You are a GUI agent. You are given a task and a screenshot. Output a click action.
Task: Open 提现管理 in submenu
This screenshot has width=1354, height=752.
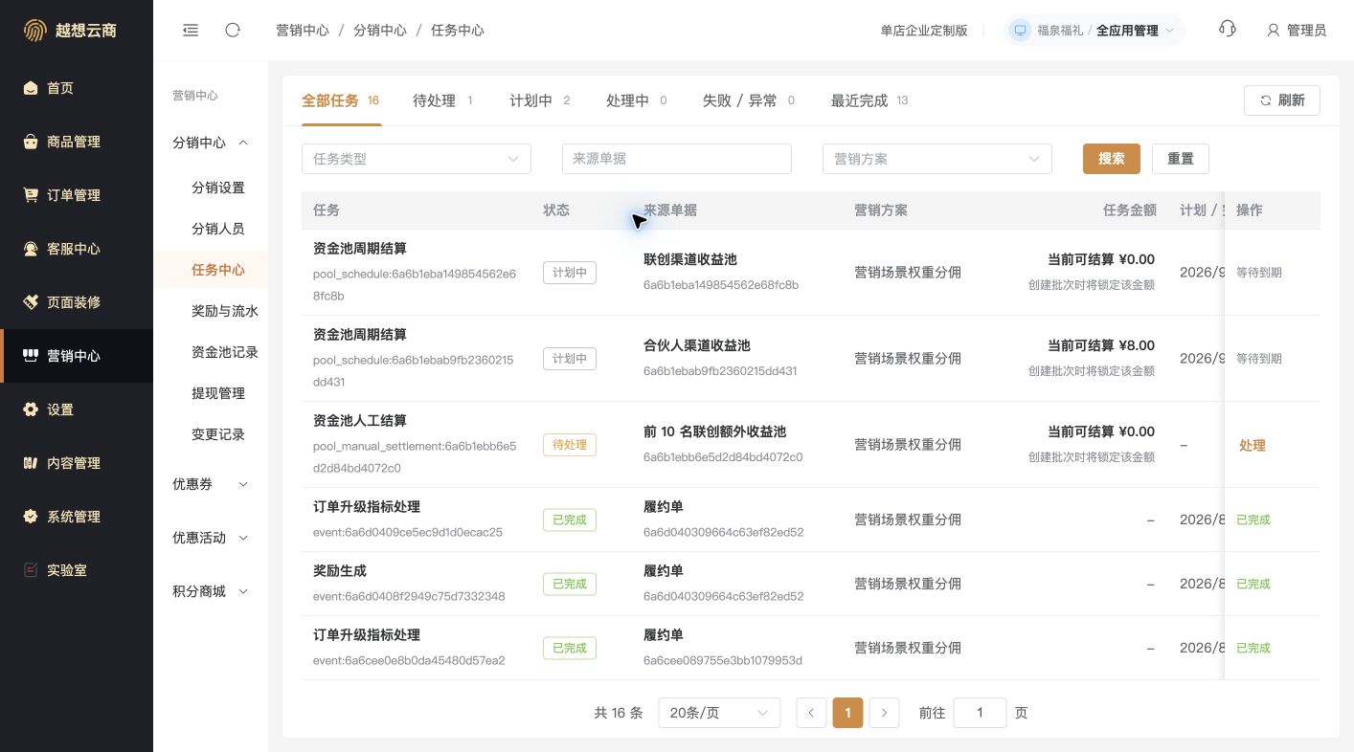tap(218, 393)
